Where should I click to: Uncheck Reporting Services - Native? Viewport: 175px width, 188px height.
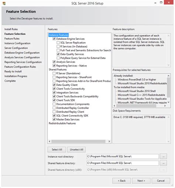(54, 66)
